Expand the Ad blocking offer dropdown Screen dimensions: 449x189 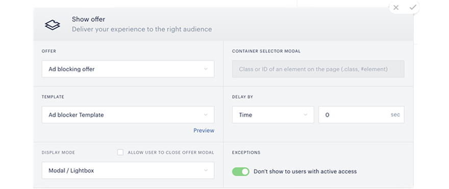(128, 69)
